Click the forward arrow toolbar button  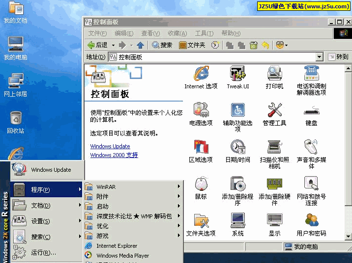[122, 45]
